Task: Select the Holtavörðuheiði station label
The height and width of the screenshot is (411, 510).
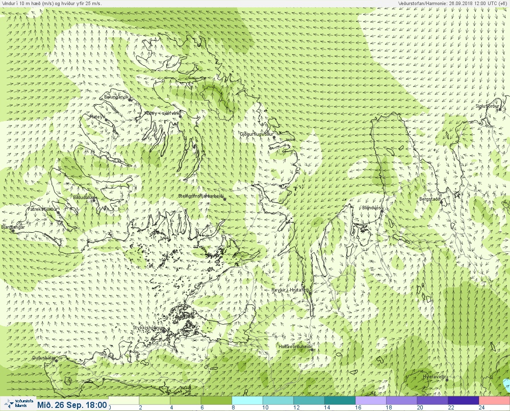Action: tap(295, 347)
